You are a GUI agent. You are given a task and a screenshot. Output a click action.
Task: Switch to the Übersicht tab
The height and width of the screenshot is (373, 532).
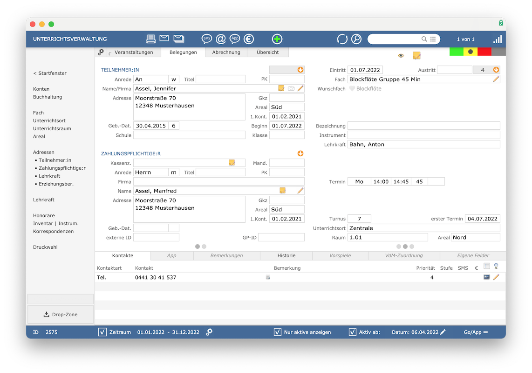click(268, 52)
